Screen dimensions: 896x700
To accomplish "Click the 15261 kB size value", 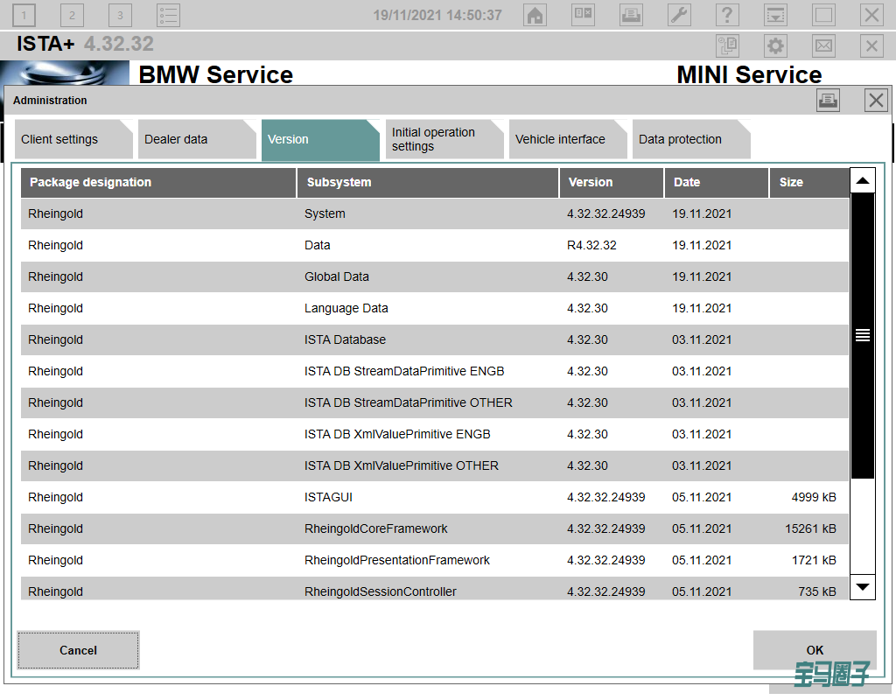I will coord(810,528).
